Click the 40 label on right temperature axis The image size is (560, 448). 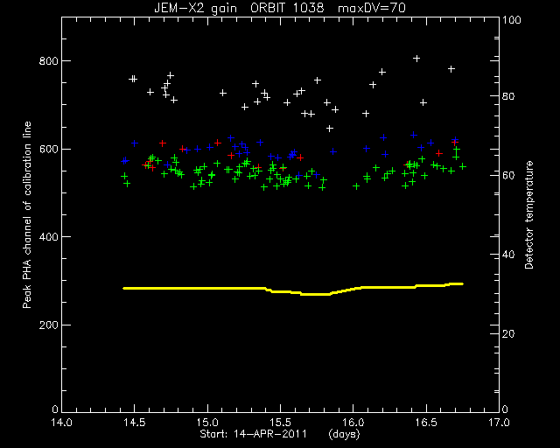click(508, 255)
